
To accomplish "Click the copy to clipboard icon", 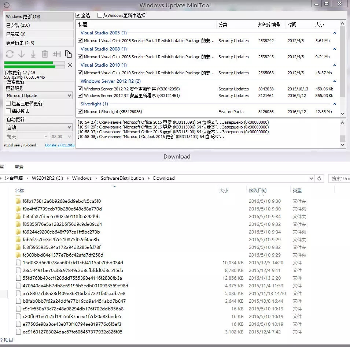I will 68,54.
